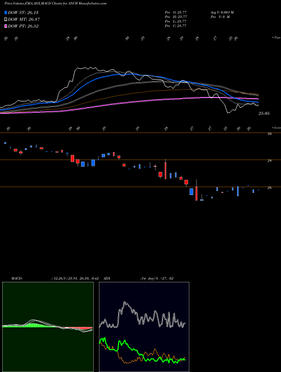This screenshot has width=281, height=372.
Task: Open the dark blue ADX indicator chart panel
Action: 144,327
